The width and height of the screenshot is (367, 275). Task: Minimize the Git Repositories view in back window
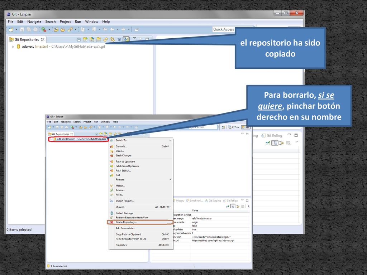coord(140,39)
